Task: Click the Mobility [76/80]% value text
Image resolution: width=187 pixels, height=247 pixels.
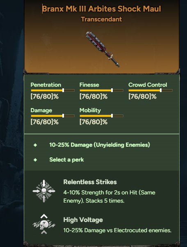Action: pyautogui.click(x=93, y=122)
